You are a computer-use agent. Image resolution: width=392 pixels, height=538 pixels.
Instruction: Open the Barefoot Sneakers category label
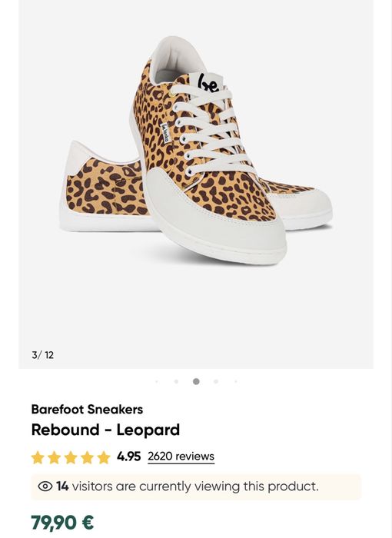click(x=87, y=410)
